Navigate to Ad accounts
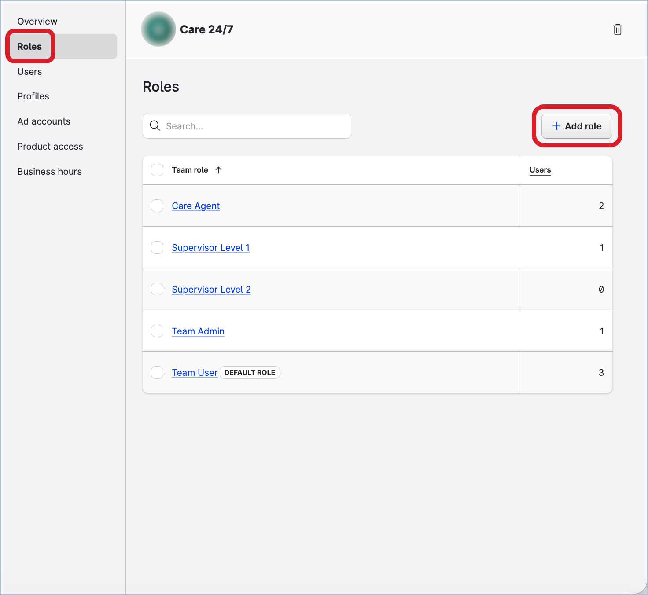 click(44, 121)
